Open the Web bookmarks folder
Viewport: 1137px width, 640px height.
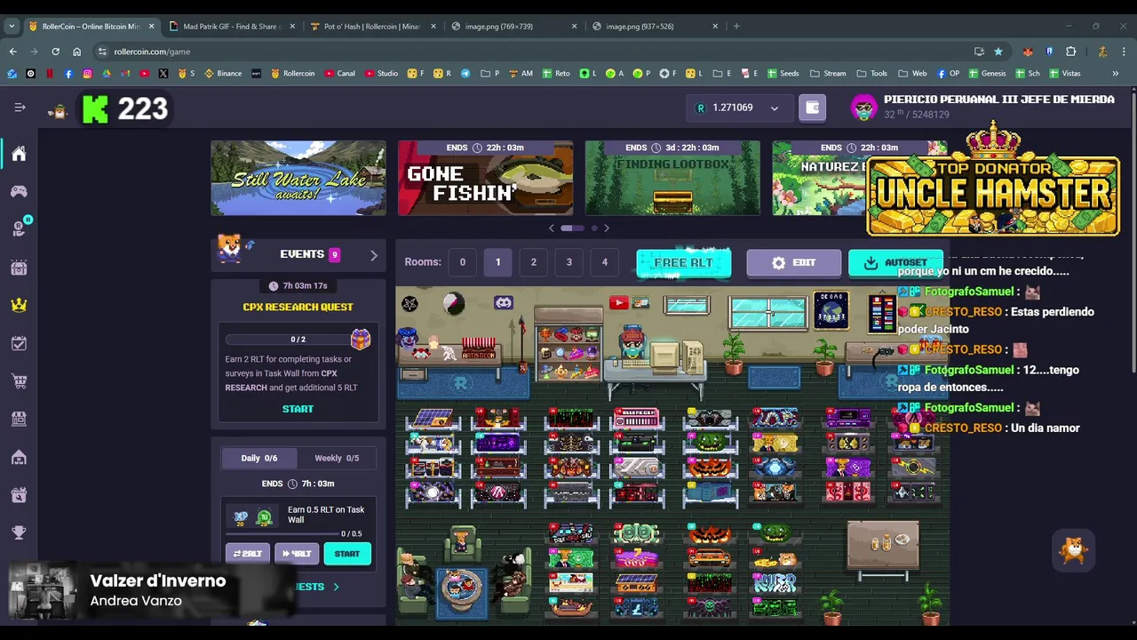[912, 74]
